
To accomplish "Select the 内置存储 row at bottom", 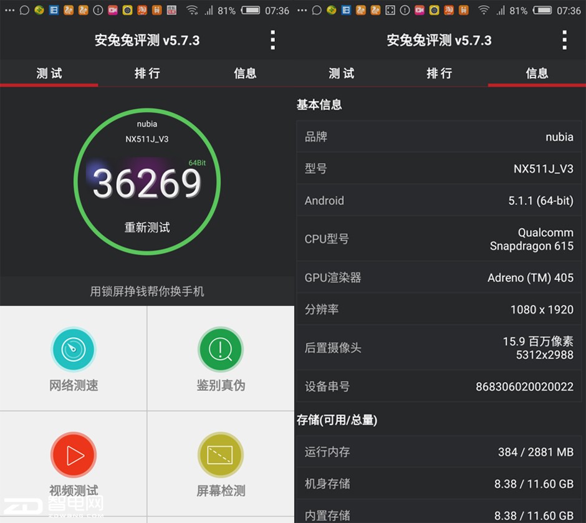I will tap(439, 511).
